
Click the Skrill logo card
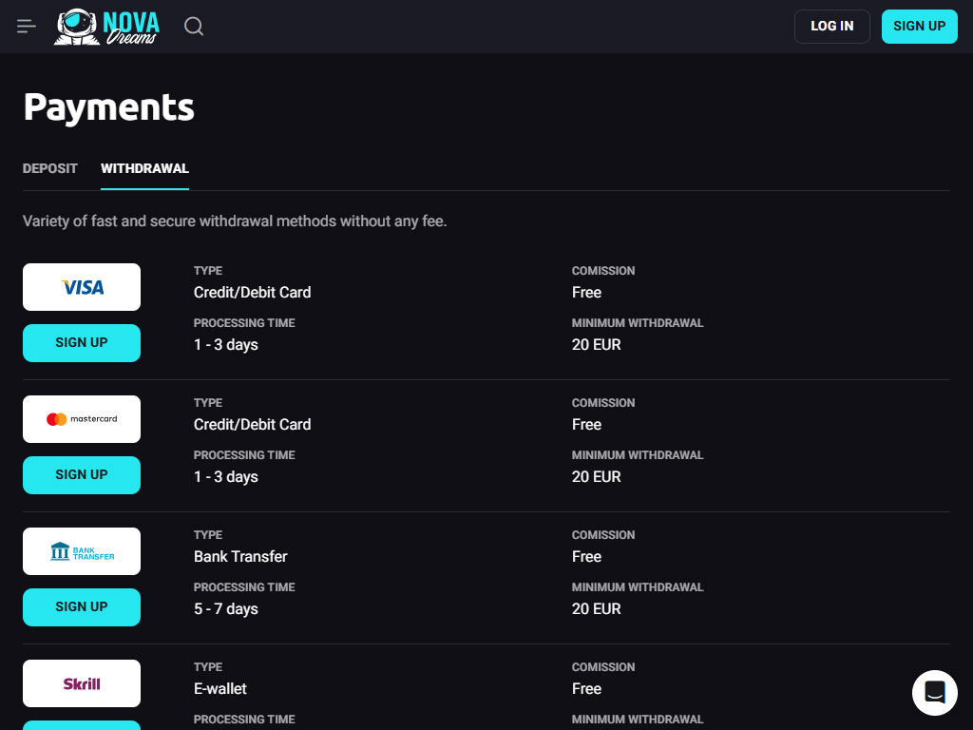[x=82, y=683]
